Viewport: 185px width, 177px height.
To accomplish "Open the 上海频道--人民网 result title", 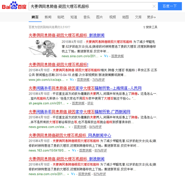I will [x=85, y=88].
